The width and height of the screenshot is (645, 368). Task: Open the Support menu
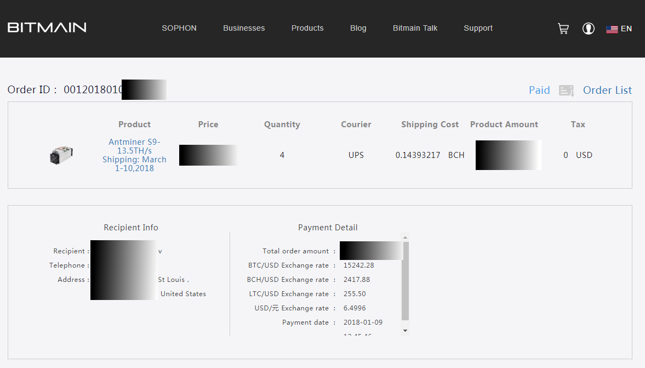[x=478, y=28]
